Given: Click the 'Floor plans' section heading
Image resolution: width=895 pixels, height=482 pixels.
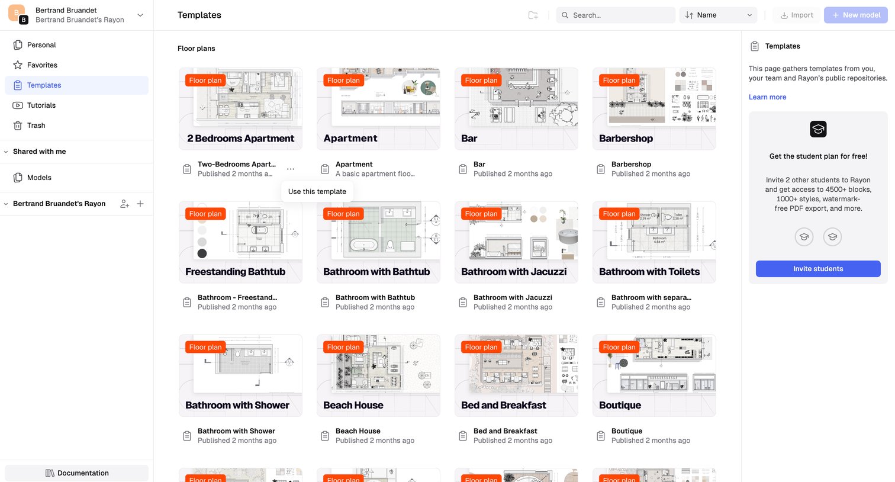Looking at the screenshot, I should coord(197,49).
